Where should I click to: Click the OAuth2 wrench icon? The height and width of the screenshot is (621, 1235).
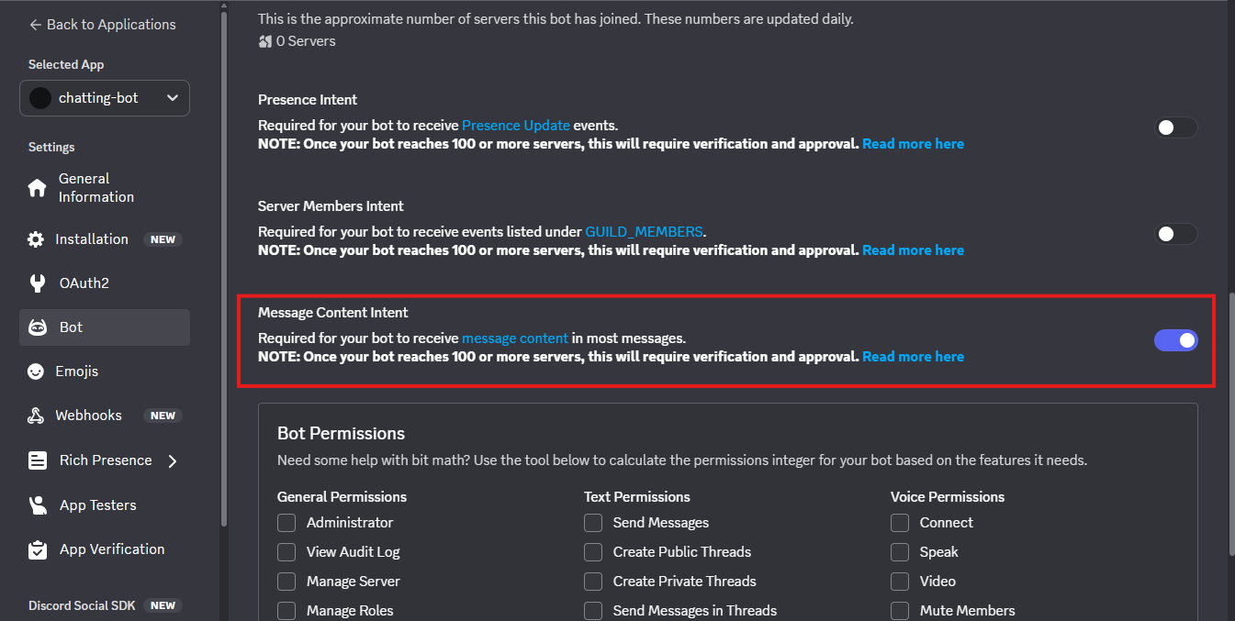tap(37, 283)
